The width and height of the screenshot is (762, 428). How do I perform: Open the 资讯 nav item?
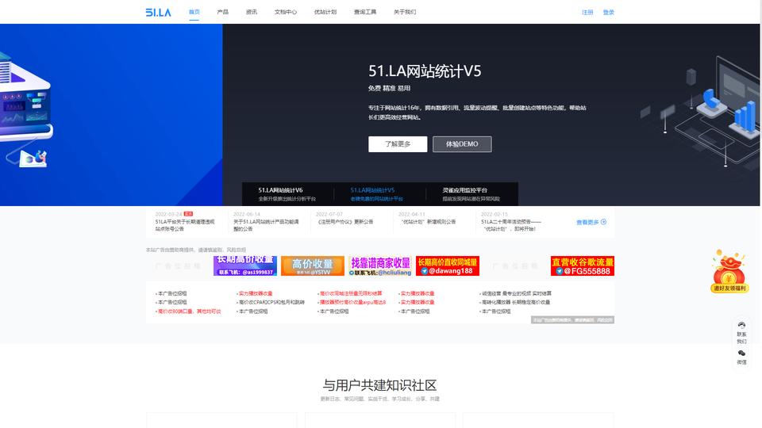pos(252,12)
